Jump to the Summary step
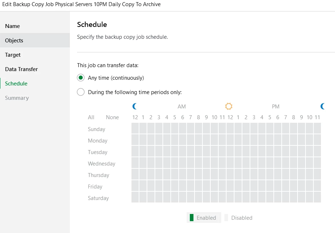335x233 pixels. (x=17, y=98)
